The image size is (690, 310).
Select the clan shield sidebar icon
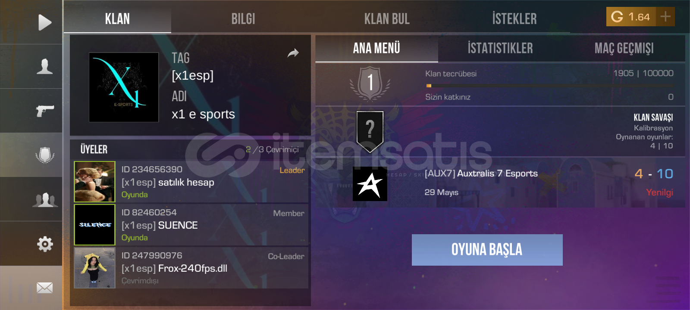(45, 155)
